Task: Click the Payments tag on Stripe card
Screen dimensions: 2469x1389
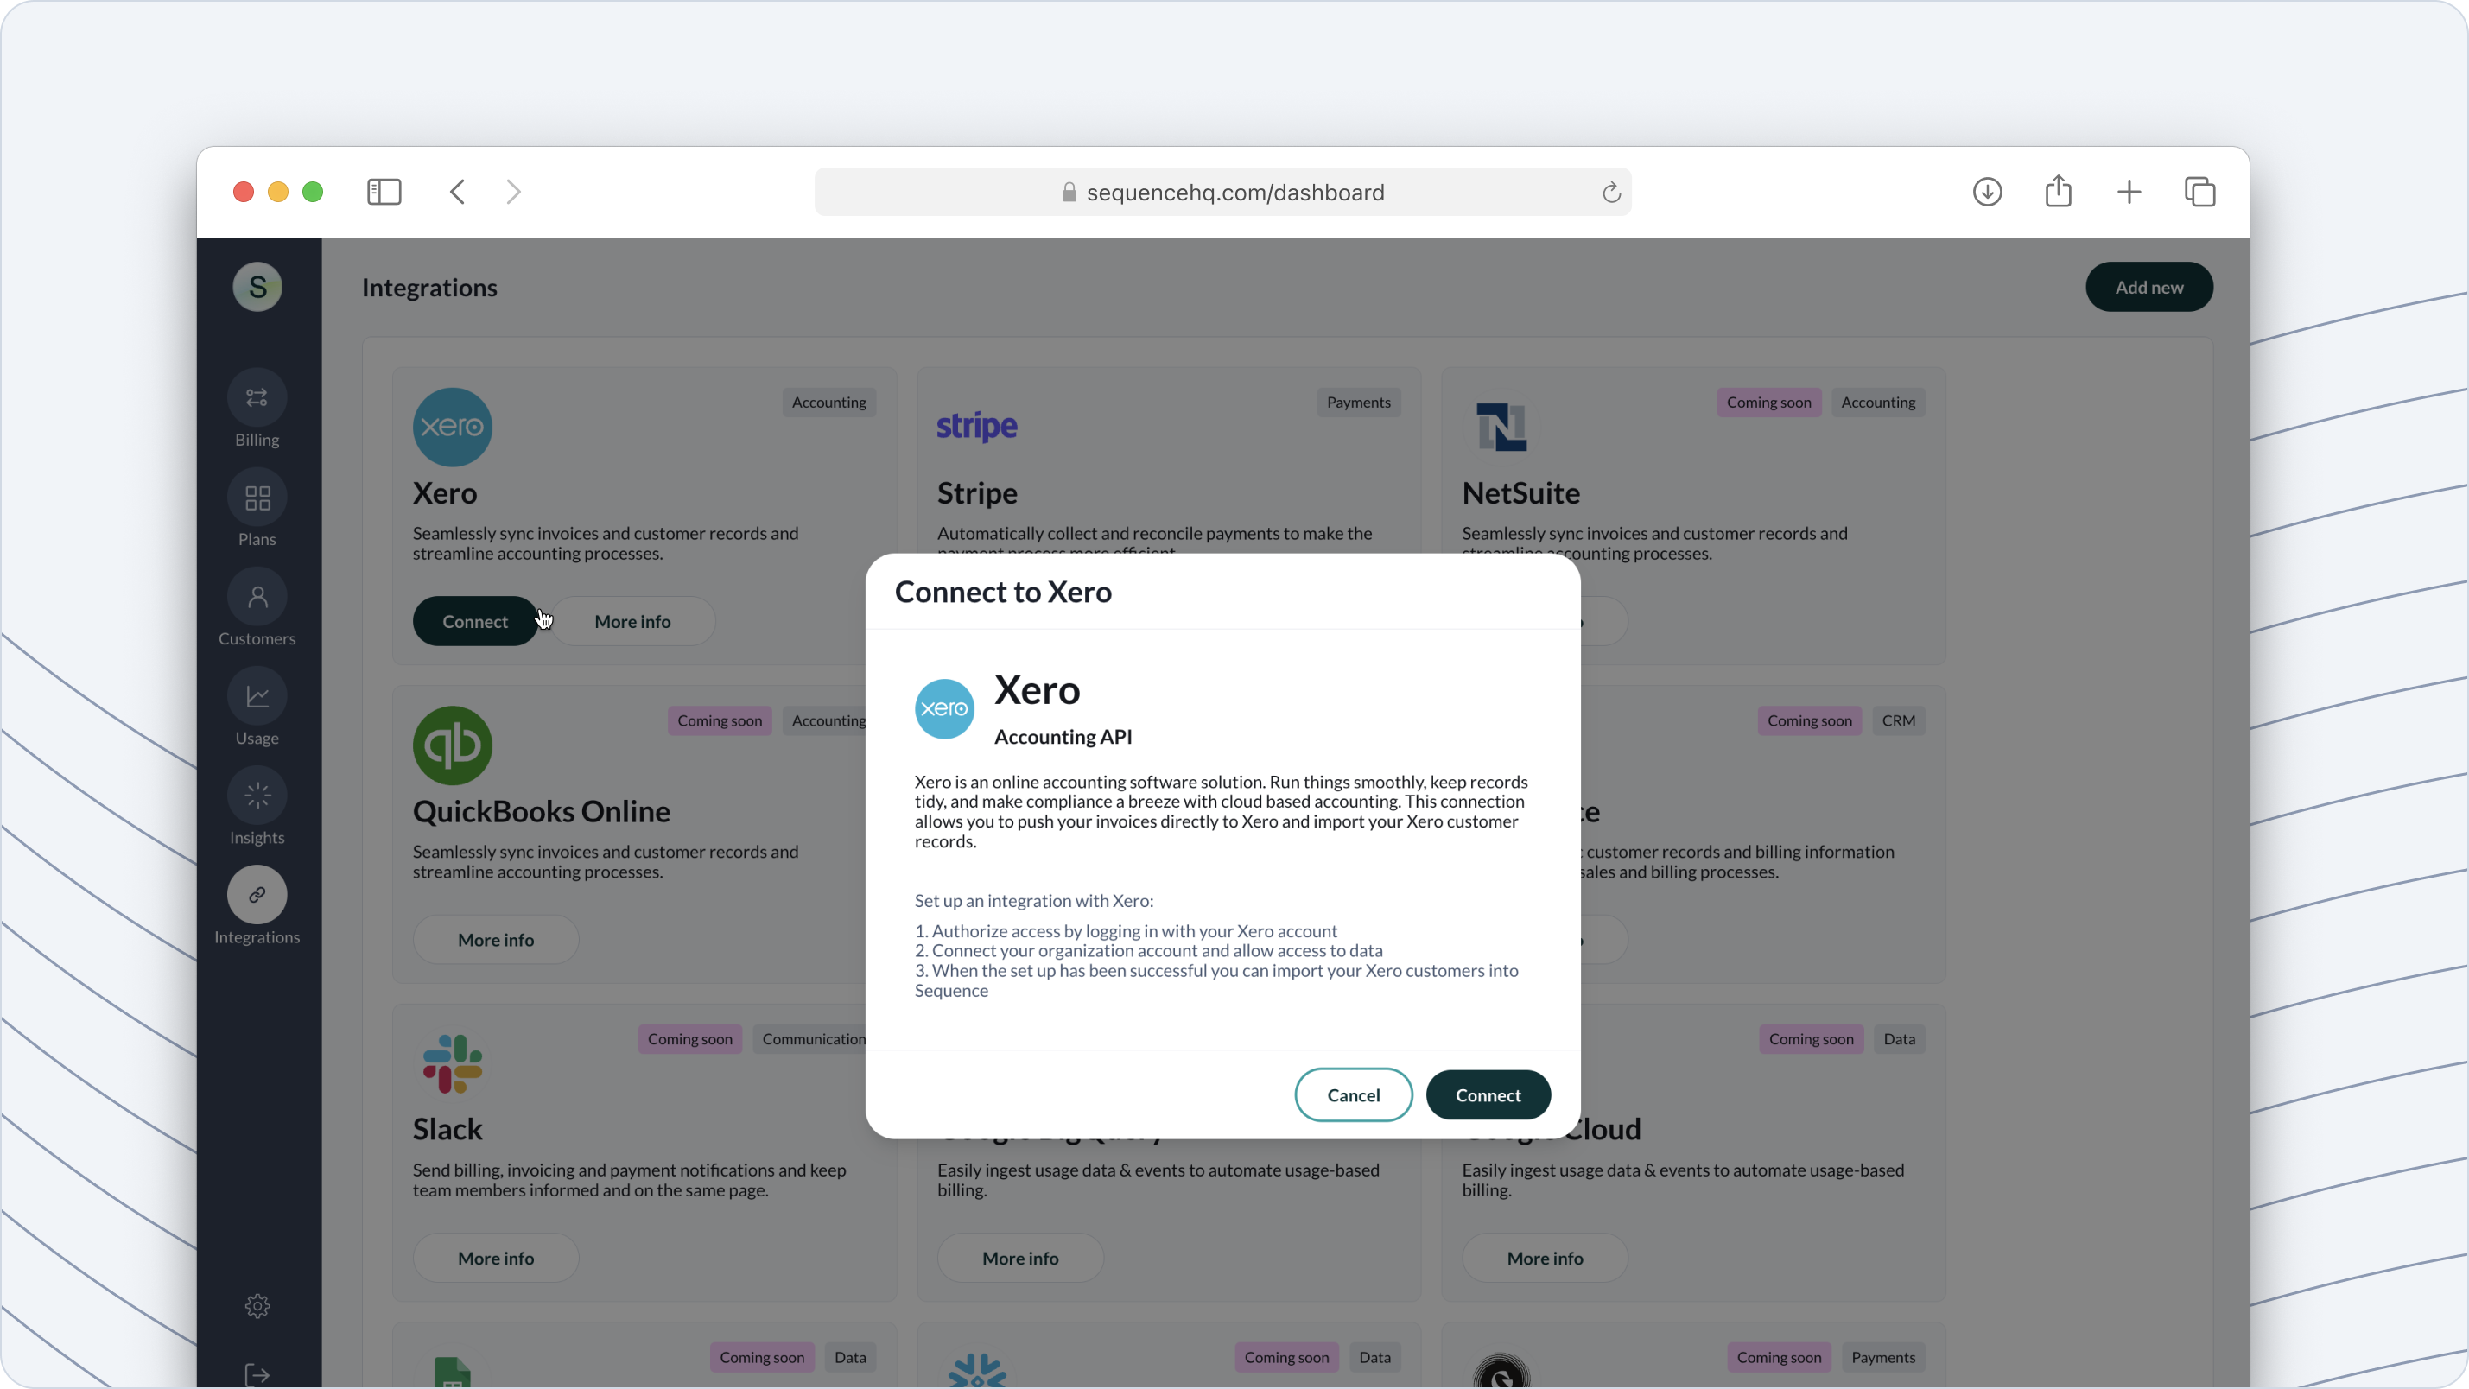Action: (1358, 403)
